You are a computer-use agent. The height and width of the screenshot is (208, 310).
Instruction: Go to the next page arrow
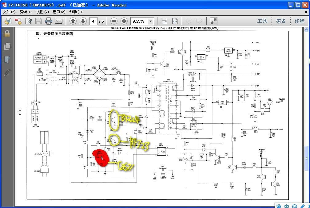click(83, 21)
